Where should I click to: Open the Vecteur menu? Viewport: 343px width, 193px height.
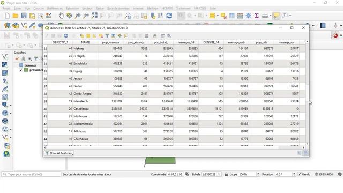[x=87, y=8]
